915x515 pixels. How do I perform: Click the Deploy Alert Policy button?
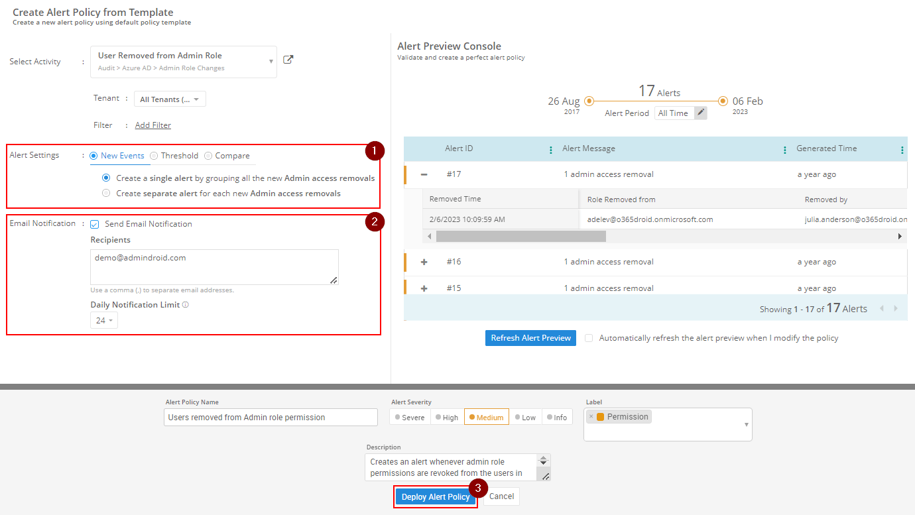click(x=435, y=496)
